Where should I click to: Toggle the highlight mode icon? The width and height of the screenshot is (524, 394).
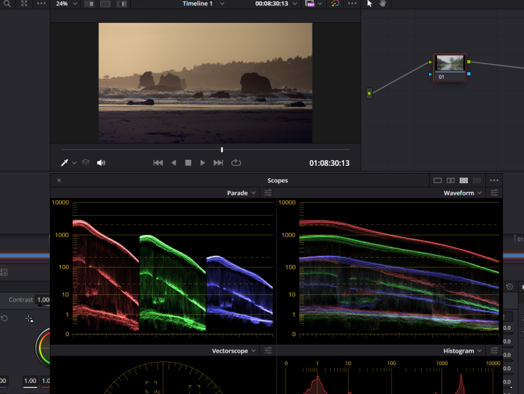pyautogui.click(x=122, y=4)
